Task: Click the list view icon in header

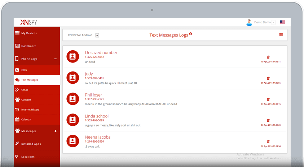Action: click(281, 35)
